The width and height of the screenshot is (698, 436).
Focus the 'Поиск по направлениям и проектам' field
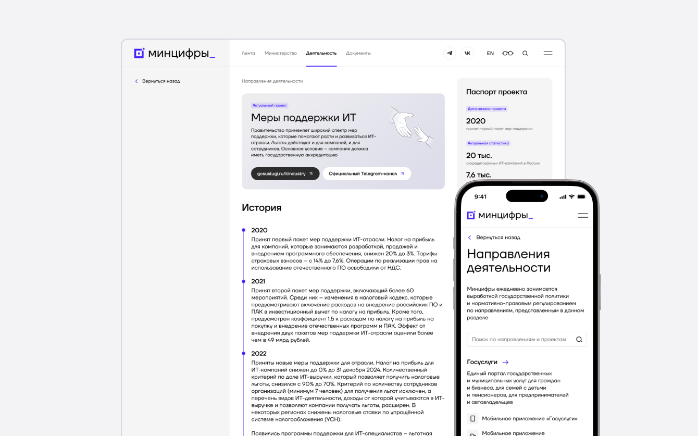527,340
